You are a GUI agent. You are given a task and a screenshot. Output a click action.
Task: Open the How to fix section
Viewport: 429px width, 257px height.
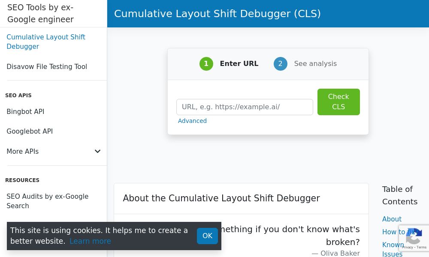pos(399,232)
